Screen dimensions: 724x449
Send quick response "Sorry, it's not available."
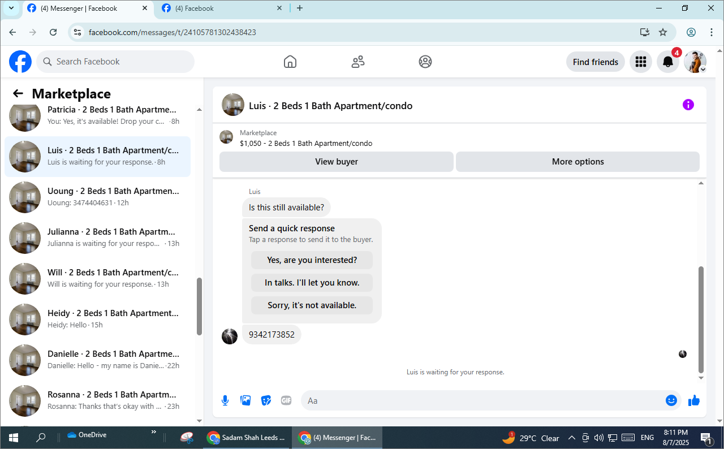click(x=312, y=305)
